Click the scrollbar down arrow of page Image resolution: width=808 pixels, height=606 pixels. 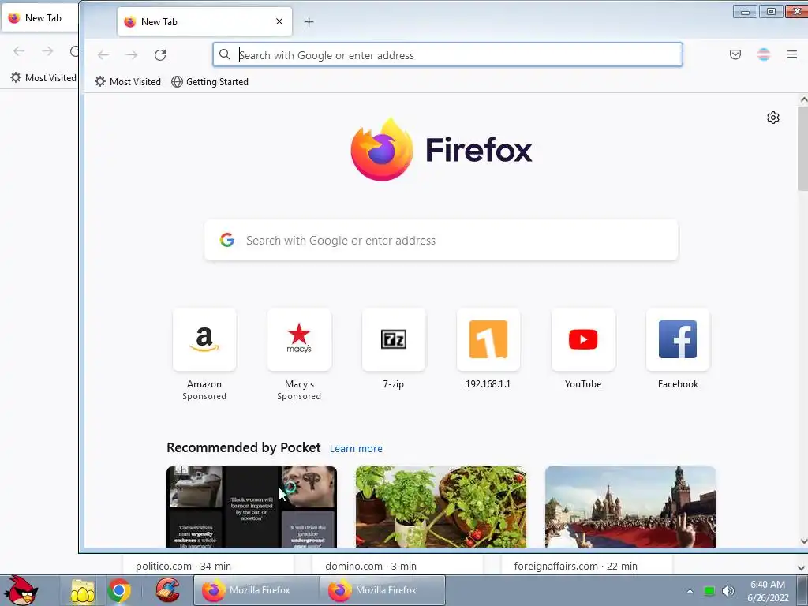coord(802,541)
